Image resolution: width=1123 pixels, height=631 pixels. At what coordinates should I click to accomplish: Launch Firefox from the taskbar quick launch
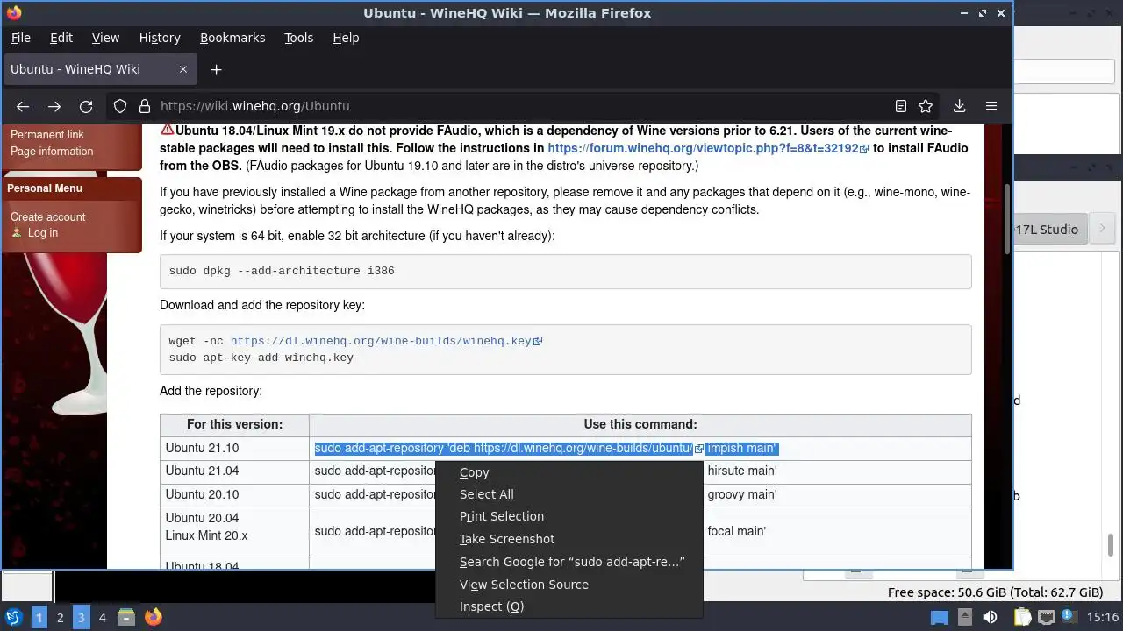[154, 618]
